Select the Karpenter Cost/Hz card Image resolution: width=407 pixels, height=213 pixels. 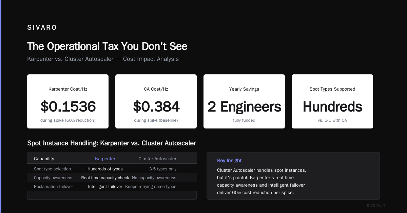[68, 101]
